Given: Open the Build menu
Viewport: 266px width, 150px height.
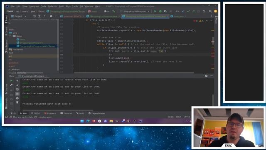Looking at the screenshot, I should (62, 6).
